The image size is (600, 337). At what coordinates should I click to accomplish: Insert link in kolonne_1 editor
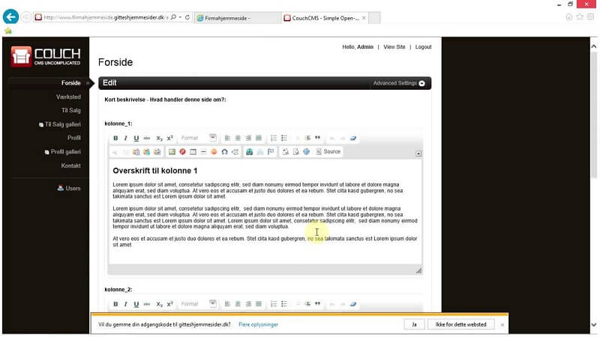pos(250,152)
